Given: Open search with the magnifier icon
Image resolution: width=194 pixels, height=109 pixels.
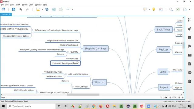Looking at the screenshot, I should pos(171,9).
